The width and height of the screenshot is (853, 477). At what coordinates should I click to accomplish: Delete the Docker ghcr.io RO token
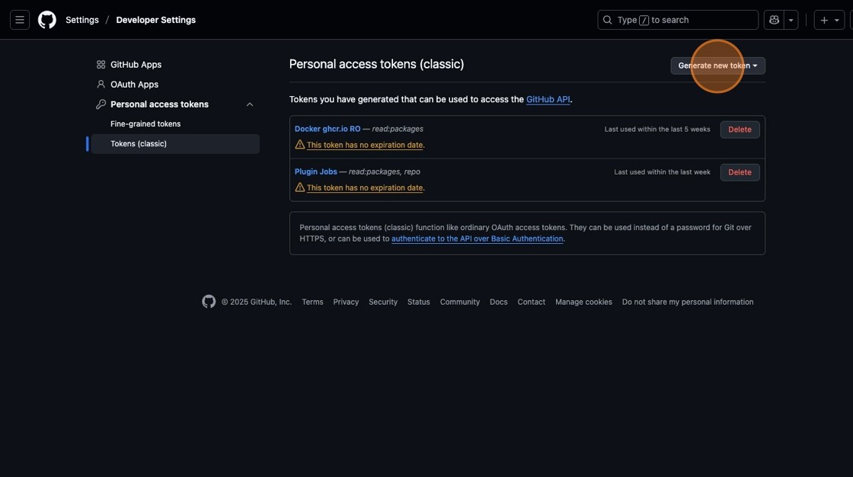740,130
